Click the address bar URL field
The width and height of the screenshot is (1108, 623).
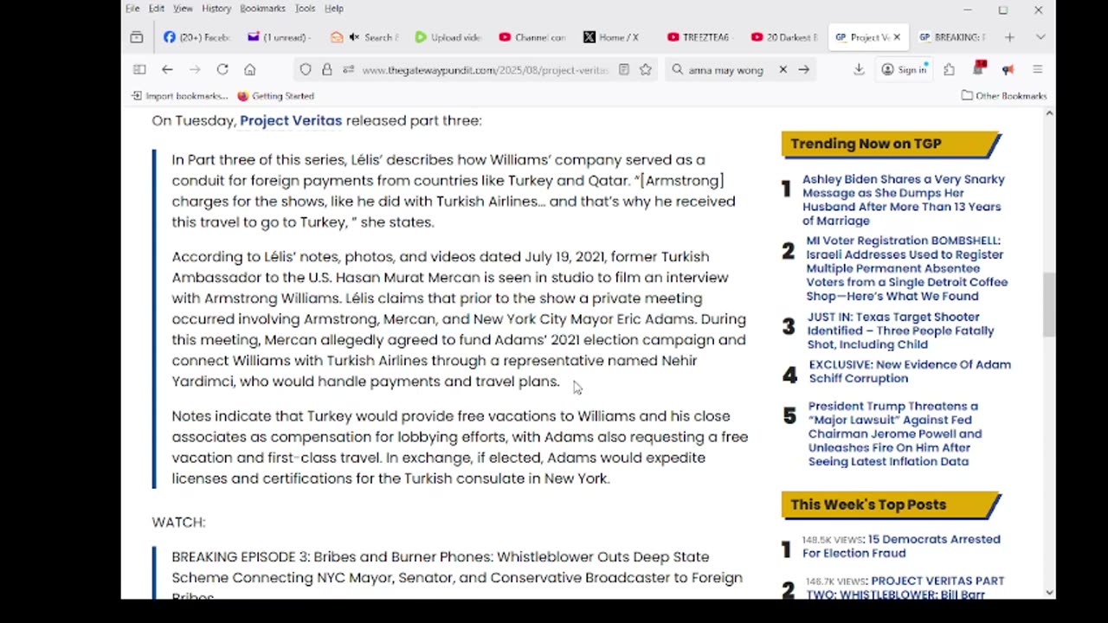(485, 69)
